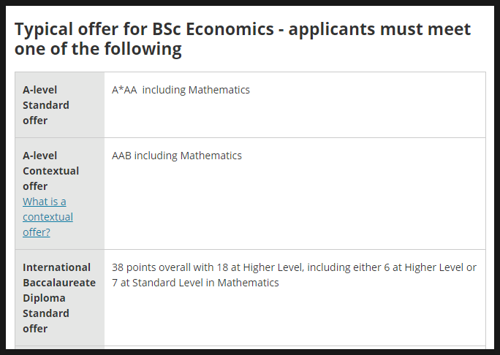Click the "AAB including Mathematics" cell text
Screen dimensions: 500x355
click(176, 156)
